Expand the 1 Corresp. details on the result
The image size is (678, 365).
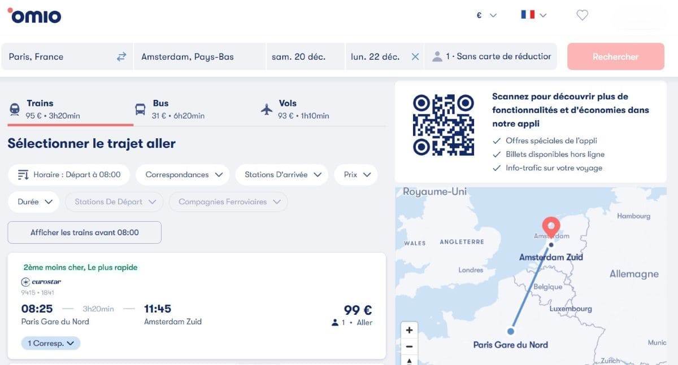click(50, 343)
